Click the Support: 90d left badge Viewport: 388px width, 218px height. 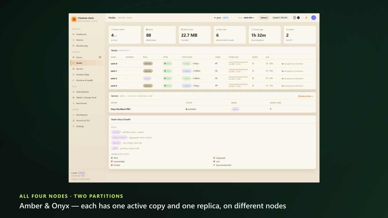(x=280, y=18)
